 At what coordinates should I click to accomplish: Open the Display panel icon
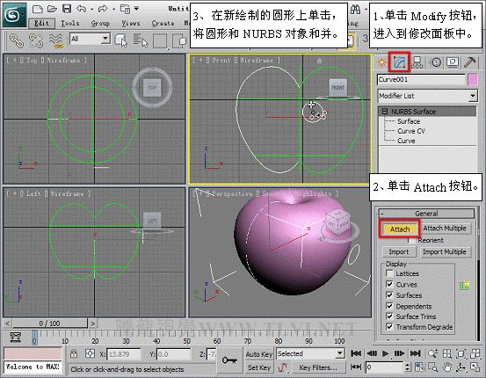(x=453, y=62)
